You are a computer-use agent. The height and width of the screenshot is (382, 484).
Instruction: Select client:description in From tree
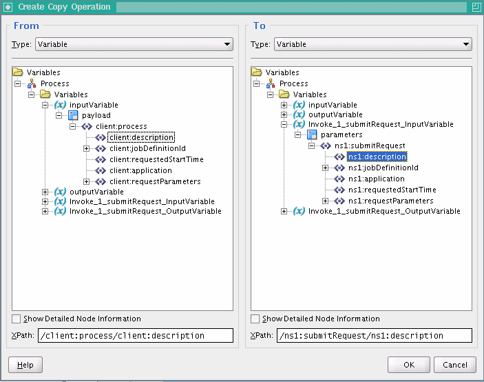[141, 137]
